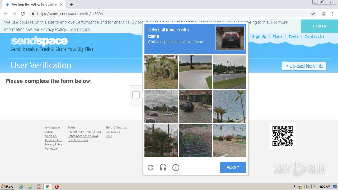This screenshot has height=190, width=338.
Task: Open the Chrome three-dot menu
Action: coord(332,14)
